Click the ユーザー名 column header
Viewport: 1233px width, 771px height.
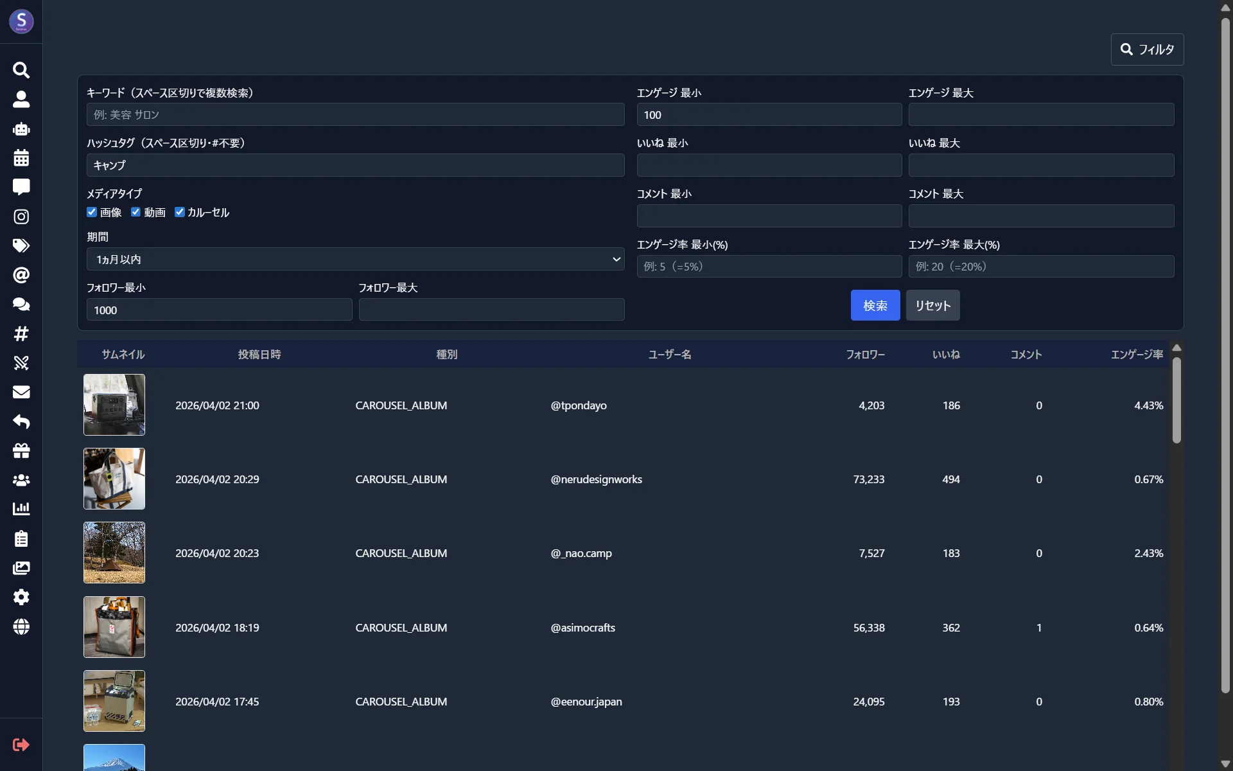(x=670, y=354)
